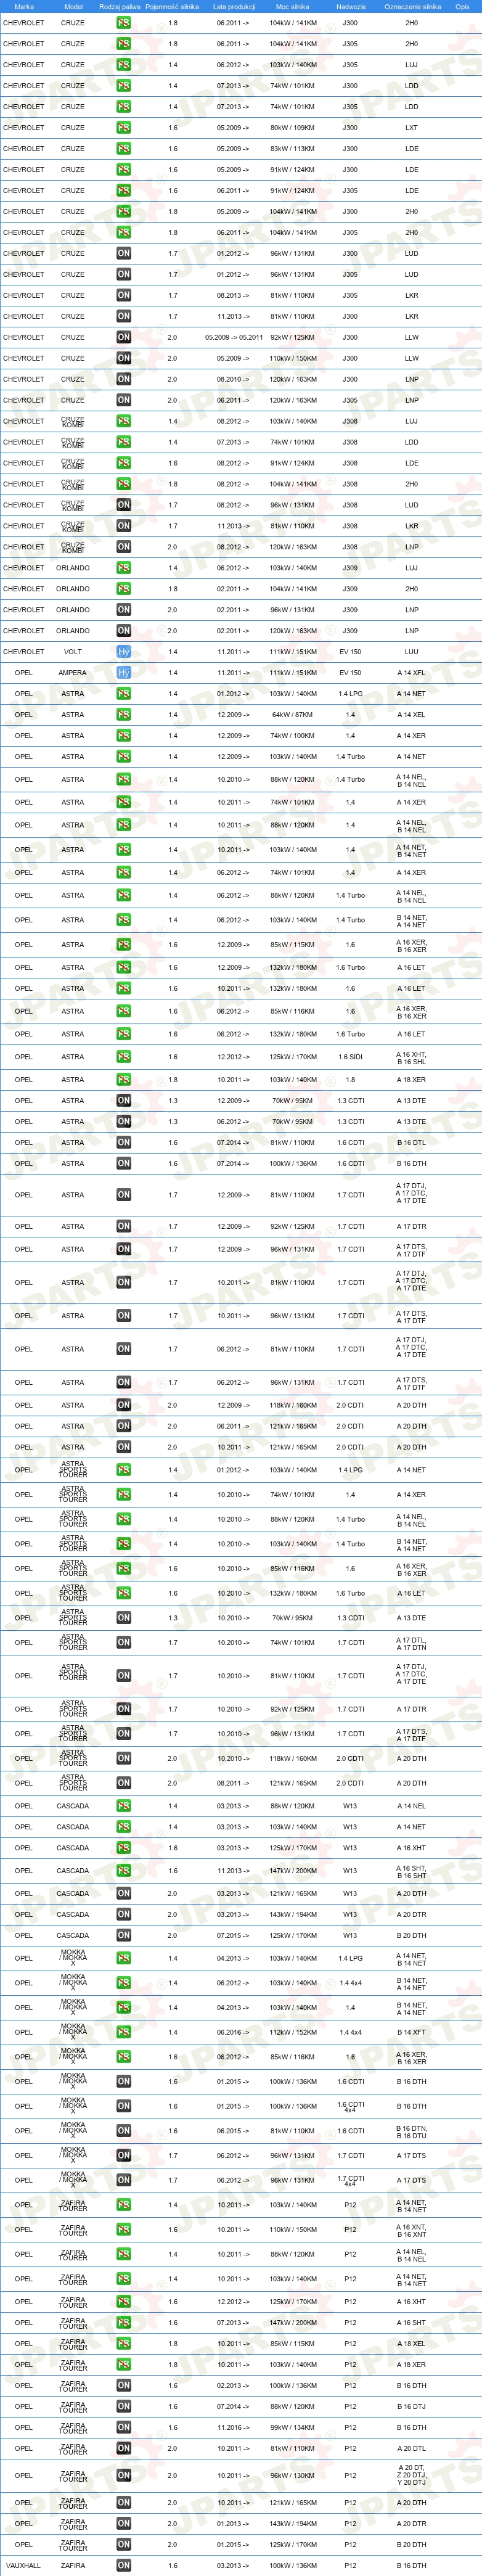Click the Moc silnika column header
This screenshot has height=2576, width=482.
pos(293,6)
